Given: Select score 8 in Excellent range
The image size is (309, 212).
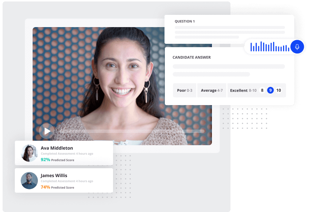Looking at the screenshot, I should point(262,90).
